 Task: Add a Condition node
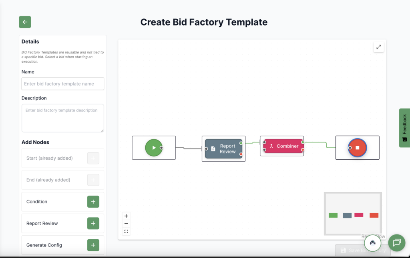click(x=93, y=202)
